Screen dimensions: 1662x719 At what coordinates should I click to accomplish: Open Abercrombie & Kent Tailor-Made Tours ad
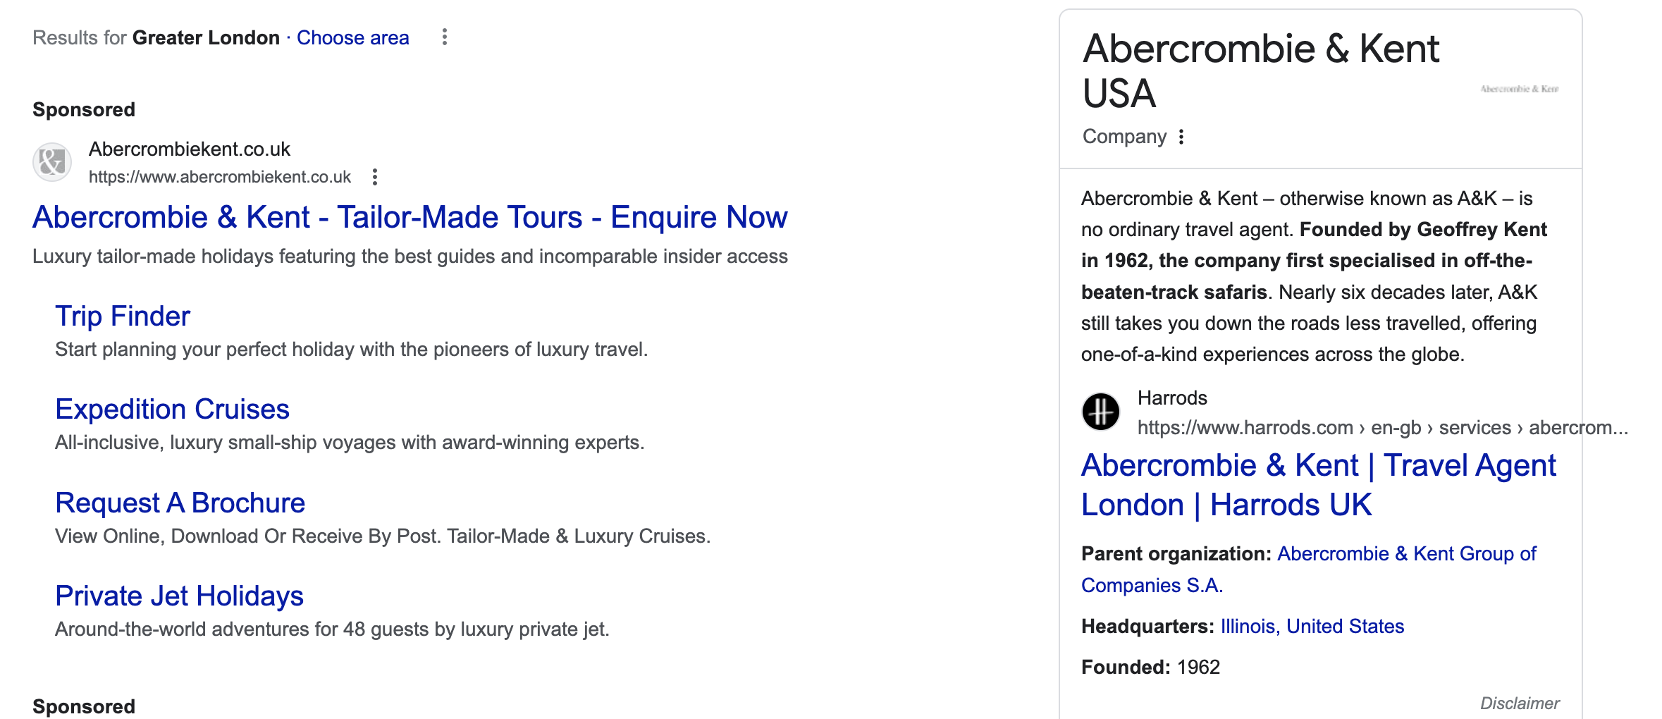click(410, 217)
